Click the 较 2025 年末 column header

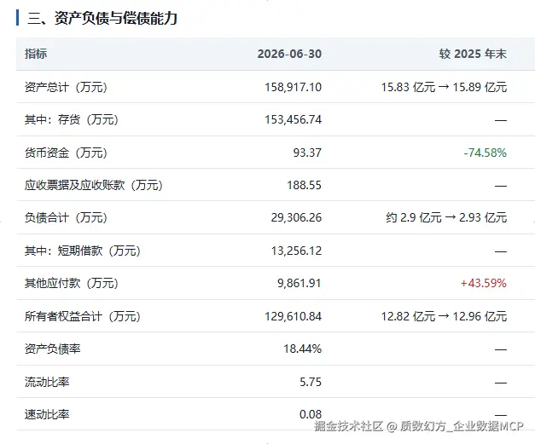[x=473, y=54]
